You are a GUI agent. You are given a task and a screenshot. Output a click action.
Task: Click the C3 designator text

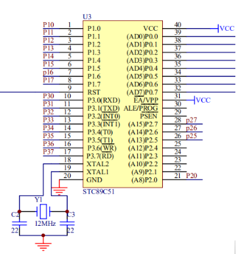pyautogui.click(x=71, y=215)
